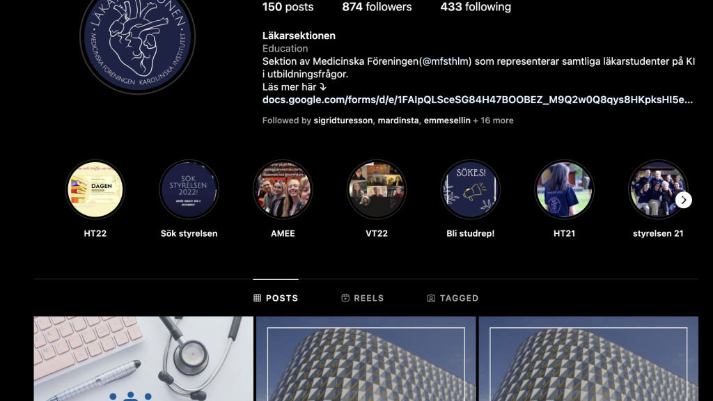Screen dimensions: 713x401
Task: Open the styrelsen 21 highlight
Action: coord(658,189)
